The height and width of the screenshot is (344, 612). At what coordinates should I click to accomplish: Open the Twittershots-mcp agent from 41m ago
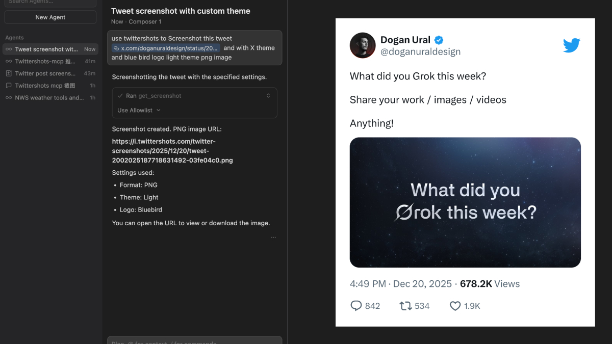point(45,61)
